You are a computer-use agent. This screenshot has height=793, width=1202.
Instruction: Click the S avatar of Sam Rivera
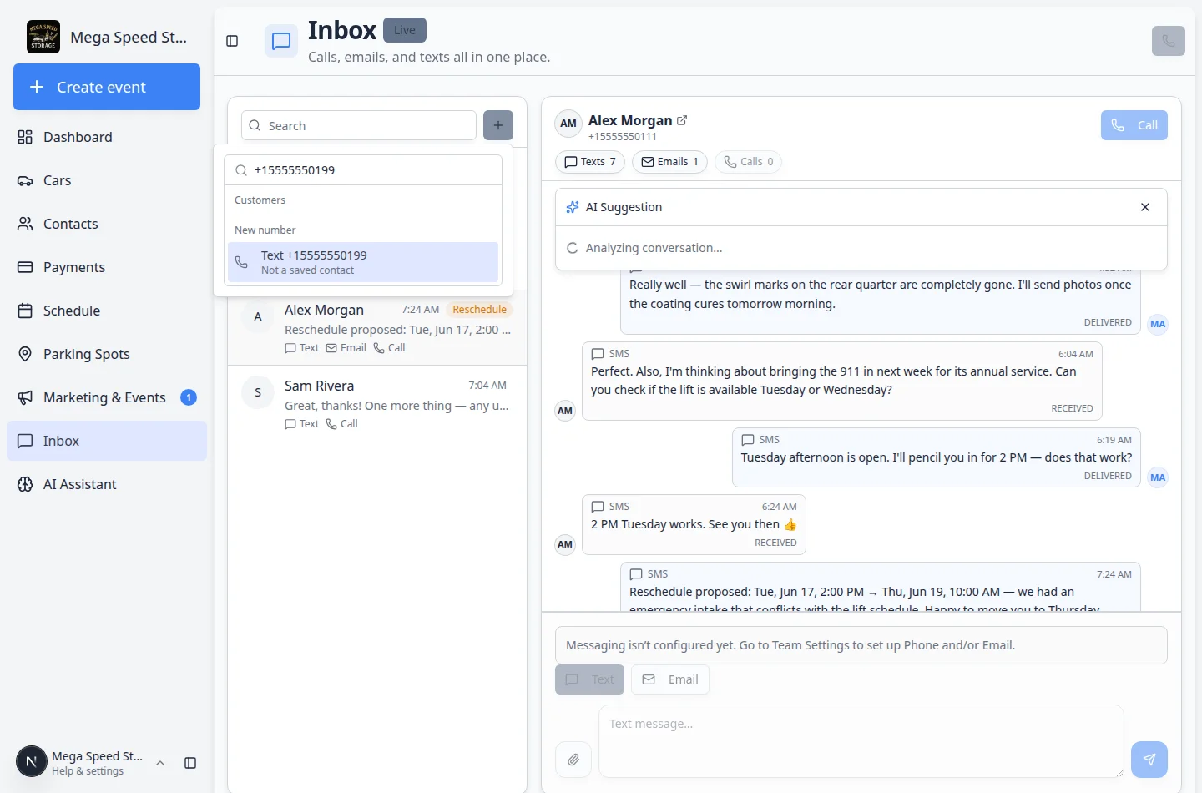click(x=258, y=392)
